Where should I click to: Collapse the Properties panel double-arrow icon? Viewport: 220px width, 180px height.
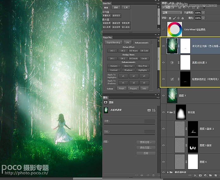coord(156,95)
